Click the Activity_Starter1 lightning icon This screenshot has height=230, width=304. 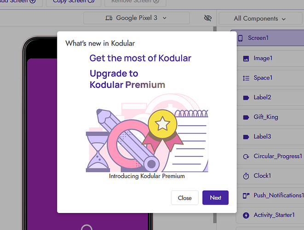[246, 215]
